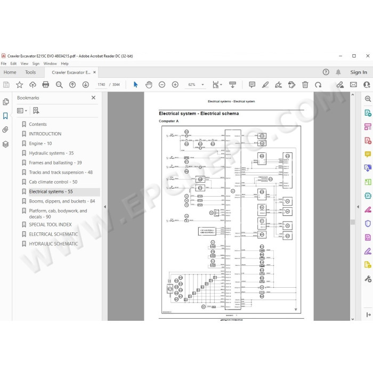
Task: Zoom in with plus icon
Action: pos(175,85)
